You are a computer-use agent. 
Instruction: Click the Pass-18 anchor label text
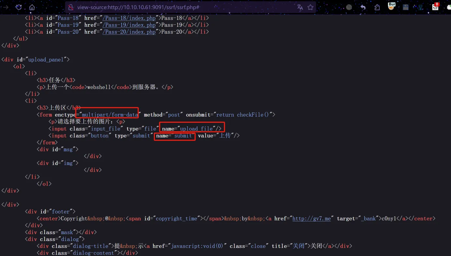click(x=172, y=18)
